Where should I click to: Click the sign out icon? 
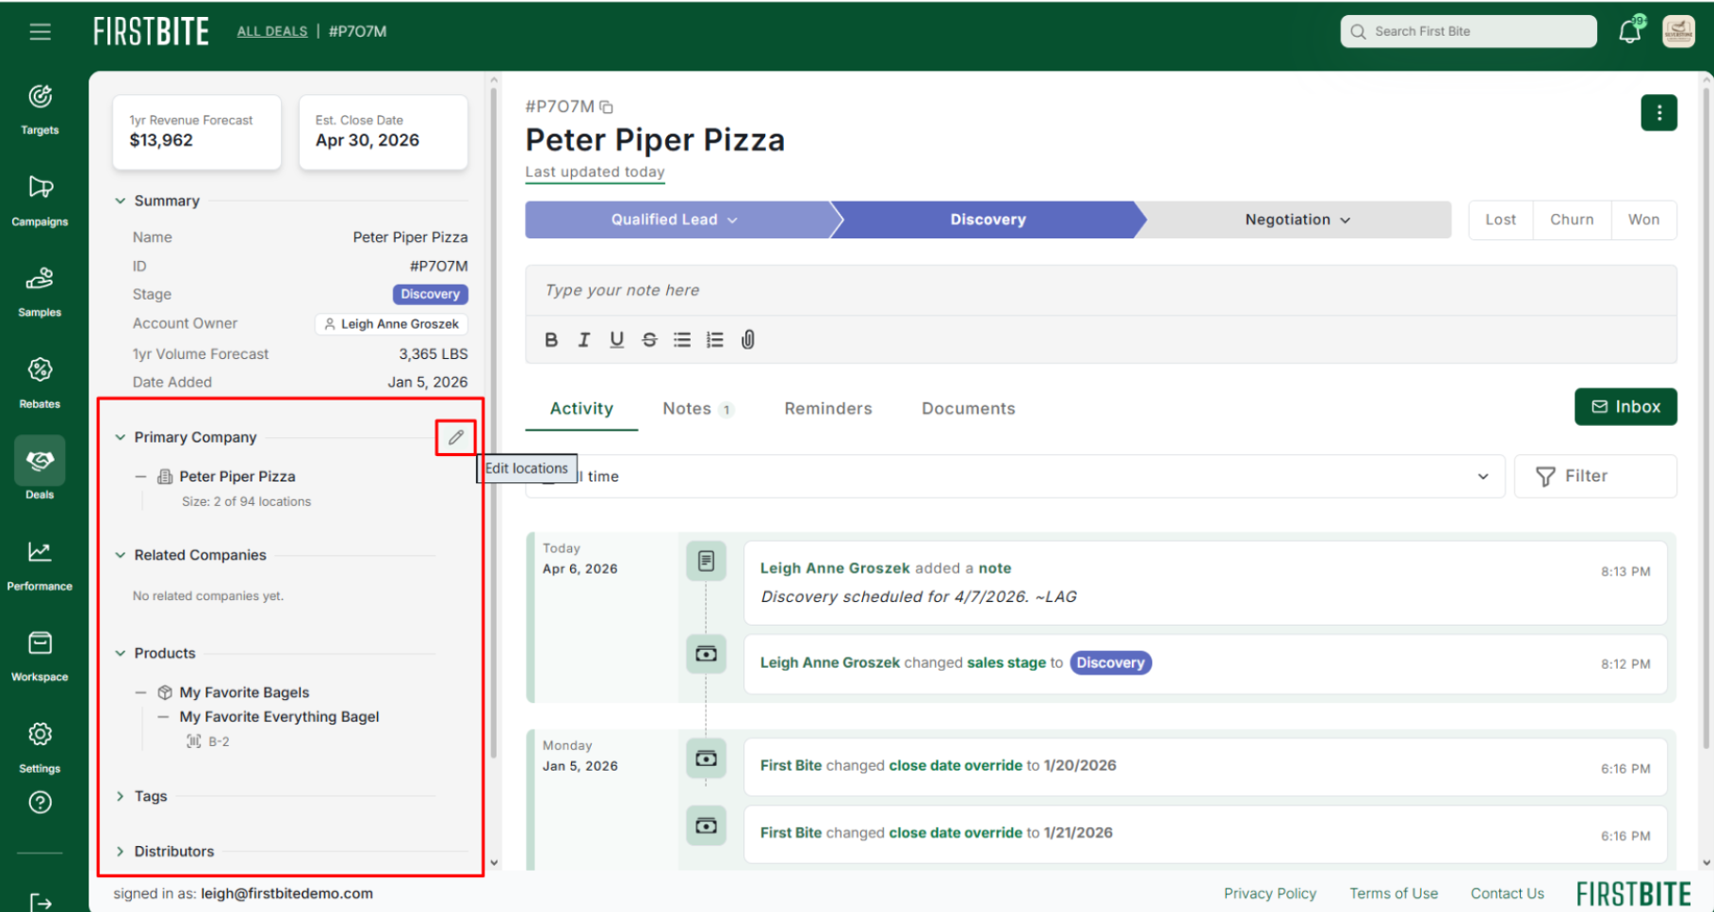(x=41, y=903)
